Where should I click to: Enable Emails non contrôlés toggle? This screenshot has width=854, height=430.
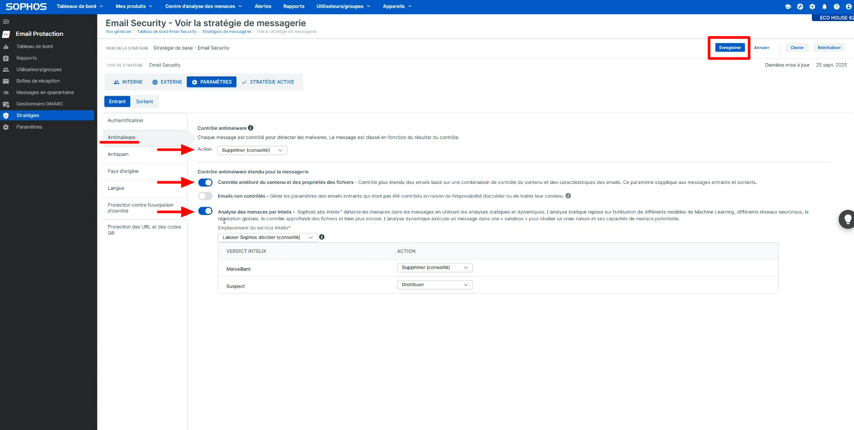point(206,196)
